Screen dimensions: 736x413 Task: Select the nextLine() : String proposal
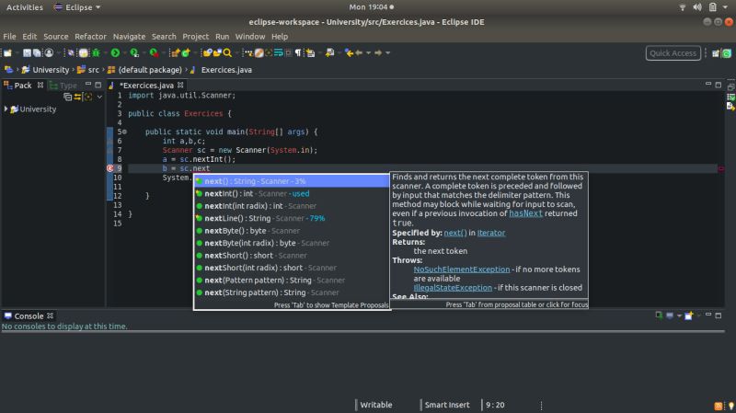click(x=292, y=218)
